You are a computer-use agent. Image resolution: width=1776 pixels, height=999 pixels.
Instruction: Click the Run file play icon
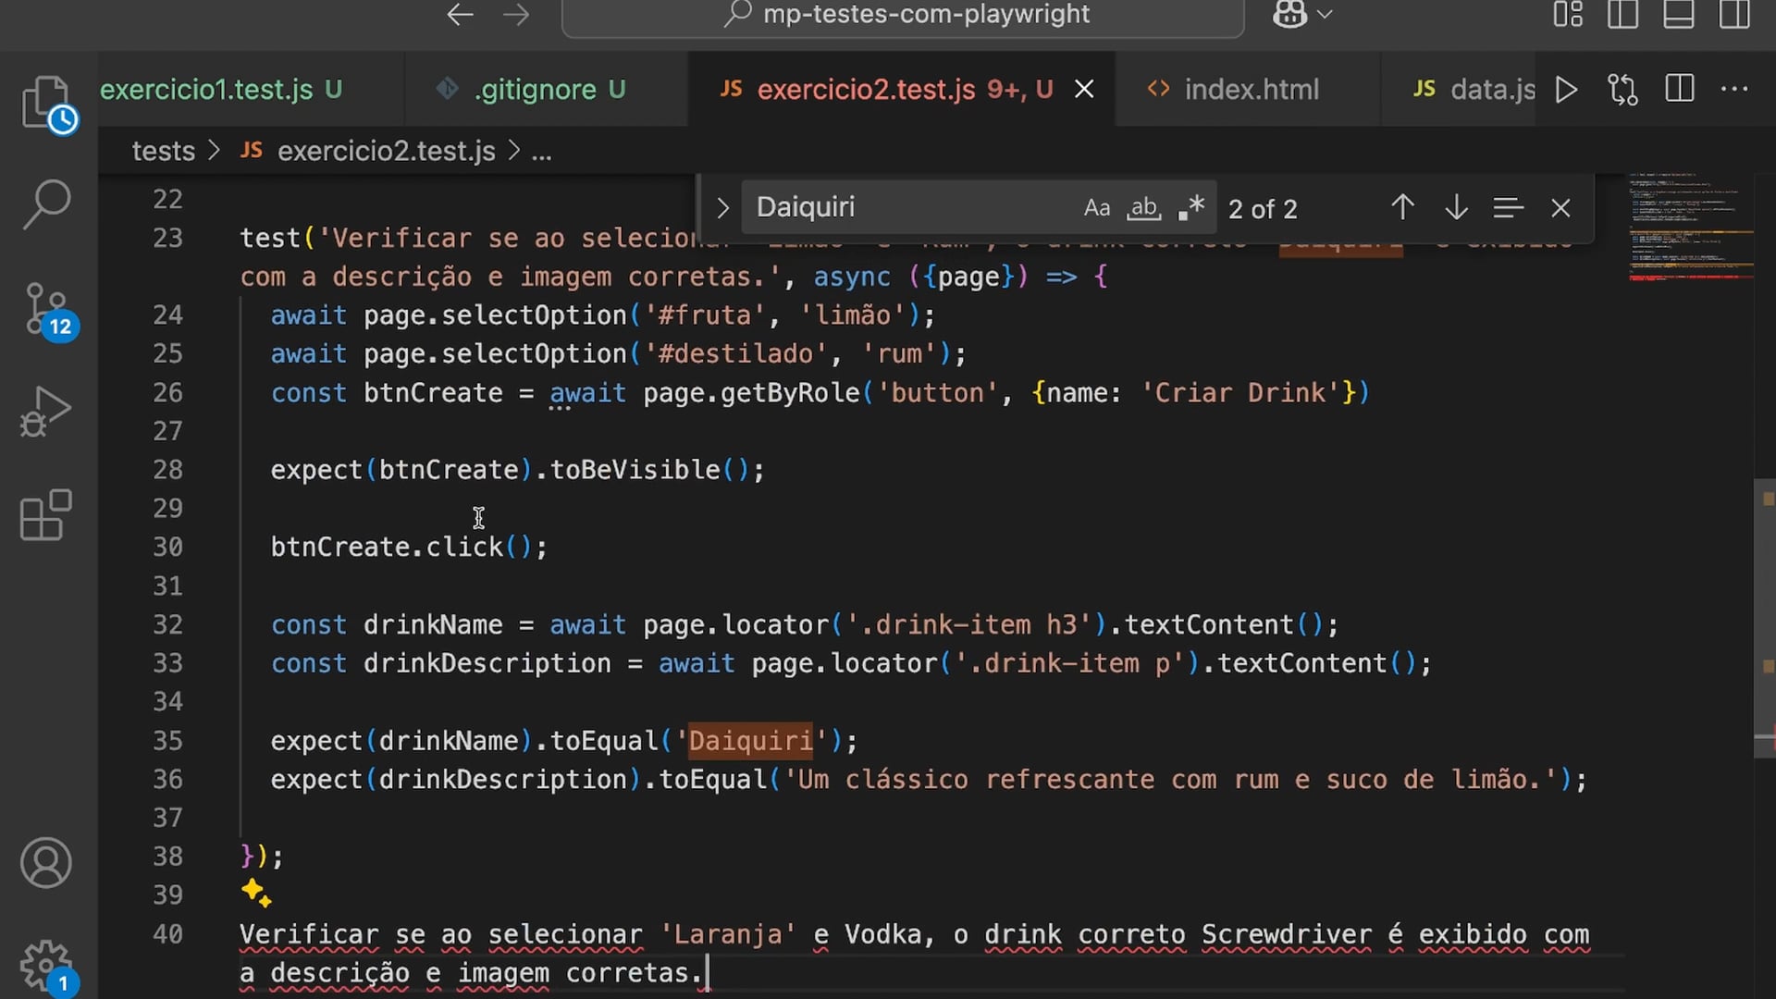pos(1566,90)
